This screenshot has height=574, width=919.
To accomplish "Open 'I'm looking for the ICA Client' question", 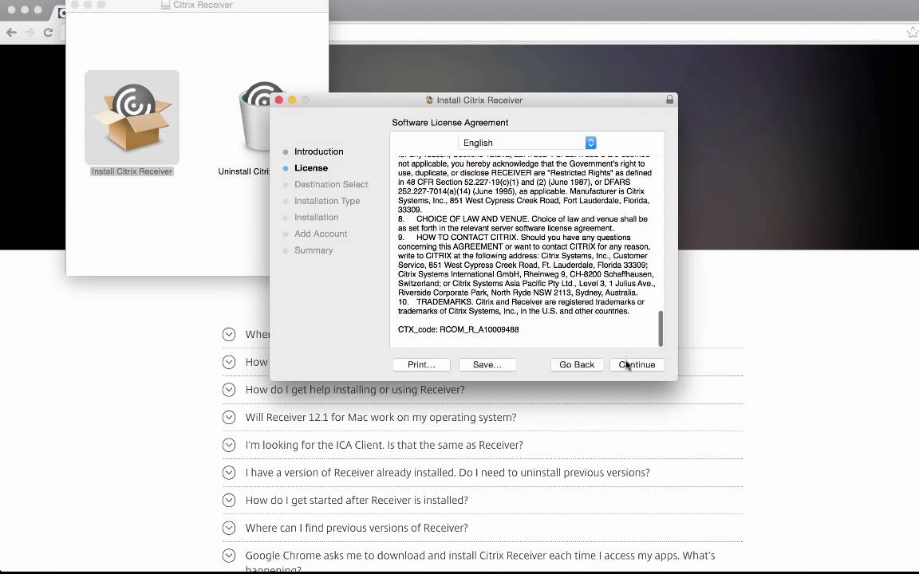I will click(384, 445).
